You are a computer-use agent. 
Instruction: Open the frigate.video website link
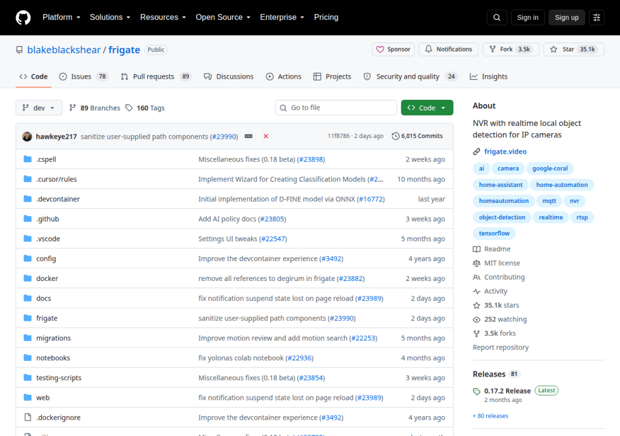coord(506,151)
